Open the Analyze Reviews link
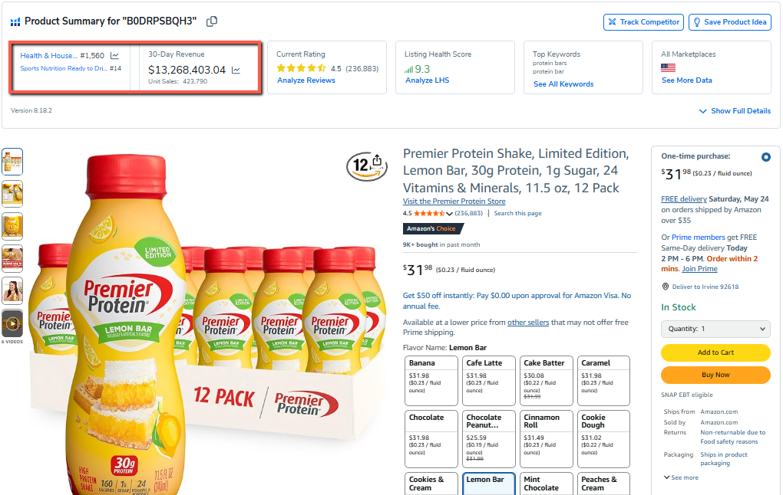This screenshot has height=495, width=783. (x=306, y=80)
